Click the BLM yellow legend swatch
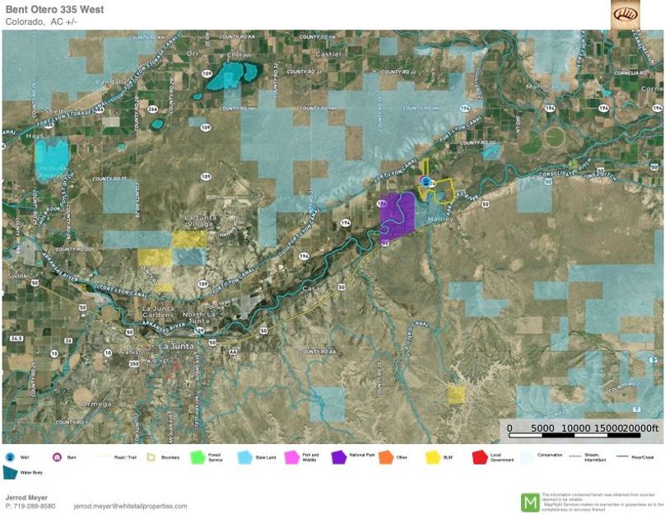 pyautogui.click(x=432, y=456)
